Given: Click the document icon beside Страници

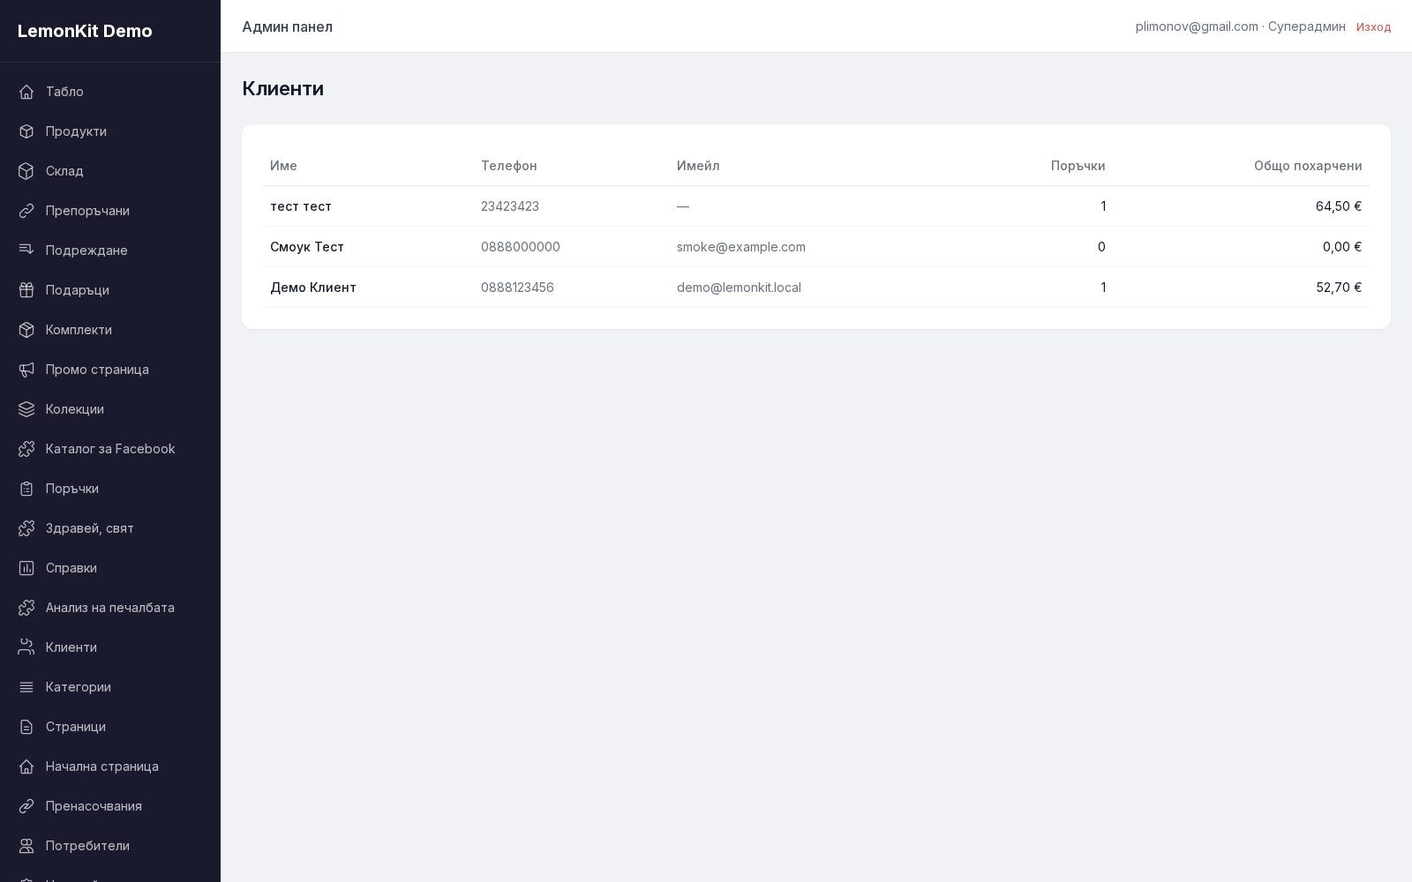Looking at the screenshot, I should [x=26, y=727].
